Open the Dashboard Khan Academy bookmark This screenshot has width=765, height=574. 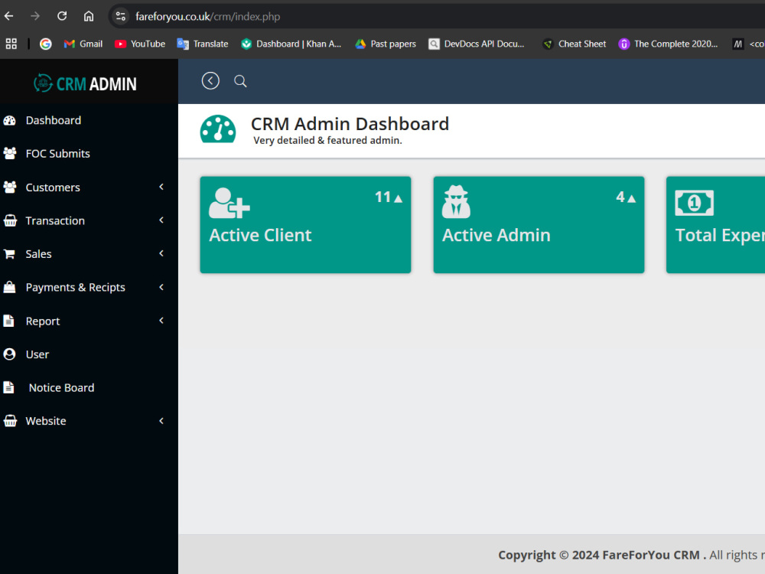coord(291,44)
